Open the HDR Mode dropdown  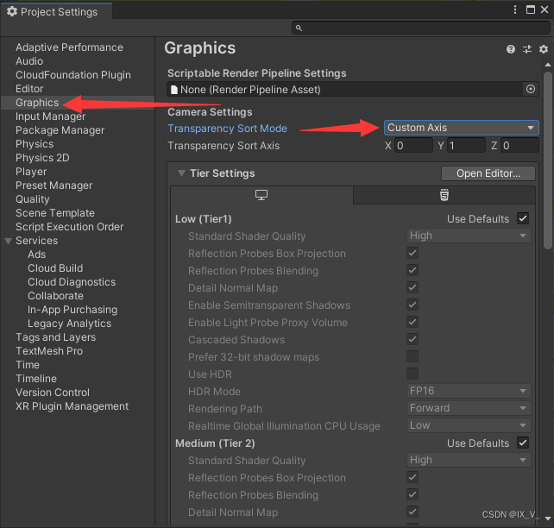pyautogui.click(x=469, y=391)
